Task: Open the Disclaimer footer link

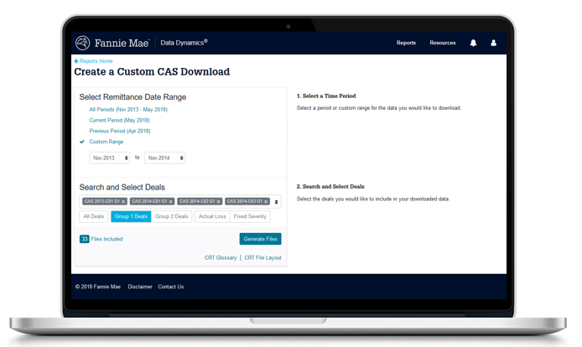Action: click(140, 287)
